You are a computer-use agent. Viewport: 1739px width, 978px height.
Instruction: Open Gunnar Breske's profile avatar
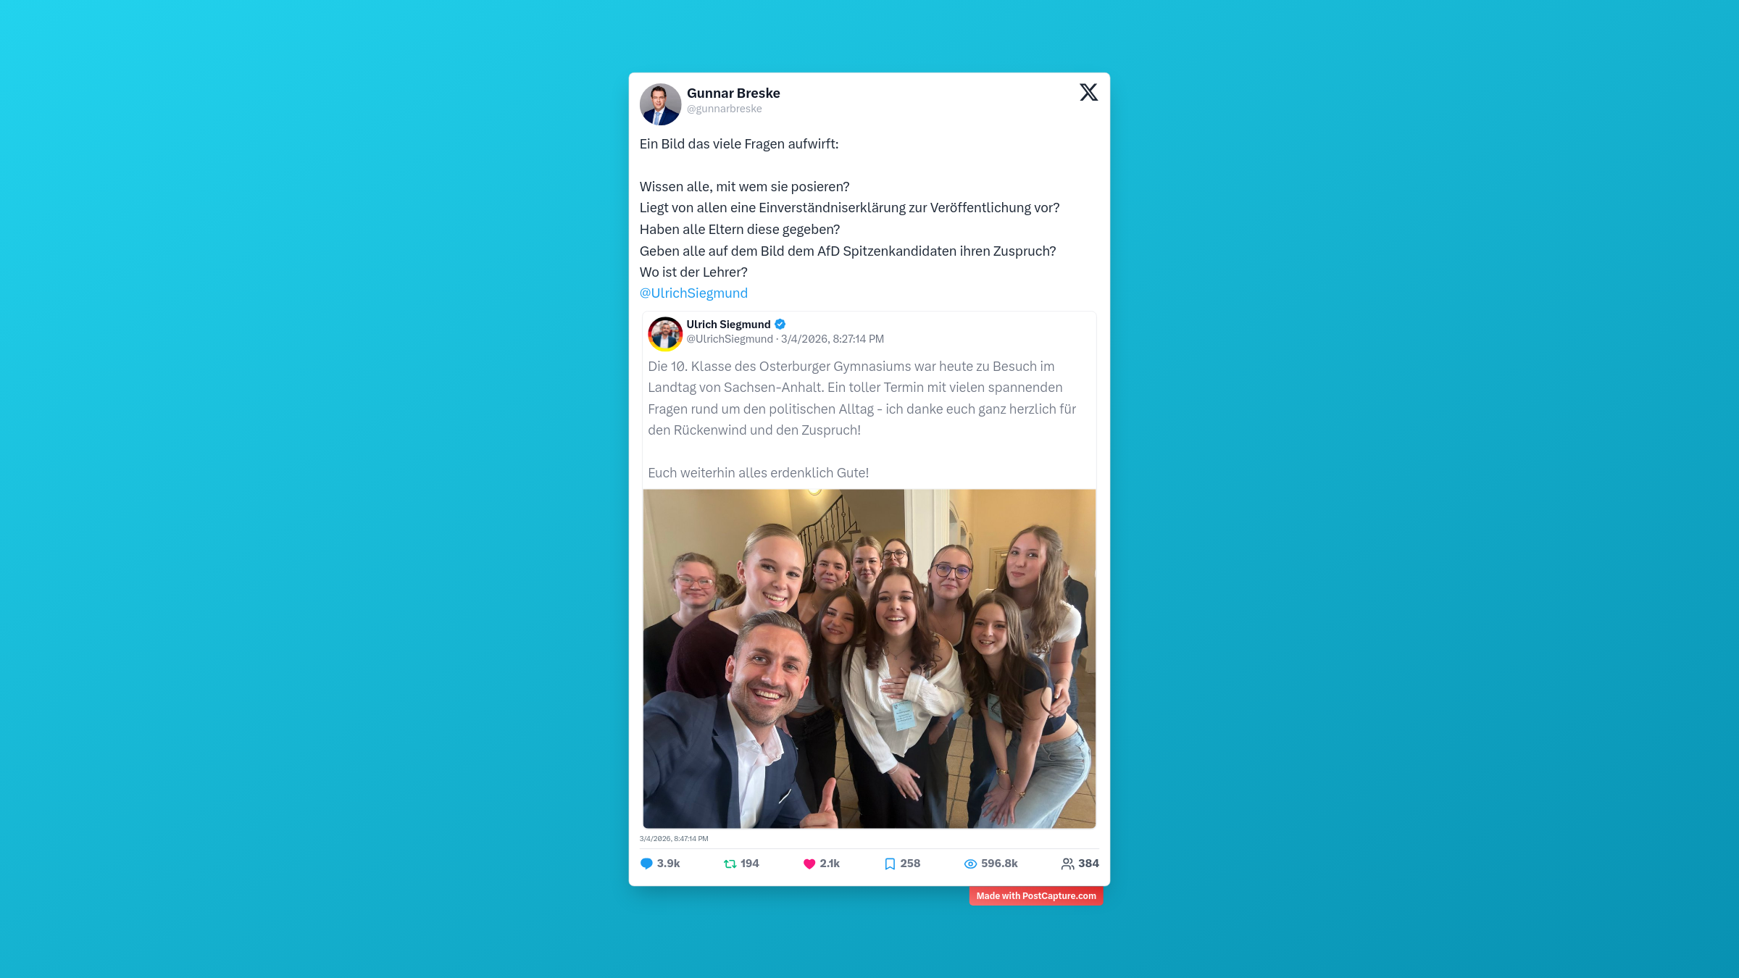(660, 104)
